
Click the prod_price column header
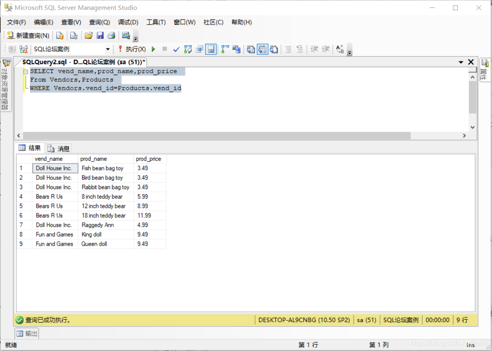(x=150, y=159)
